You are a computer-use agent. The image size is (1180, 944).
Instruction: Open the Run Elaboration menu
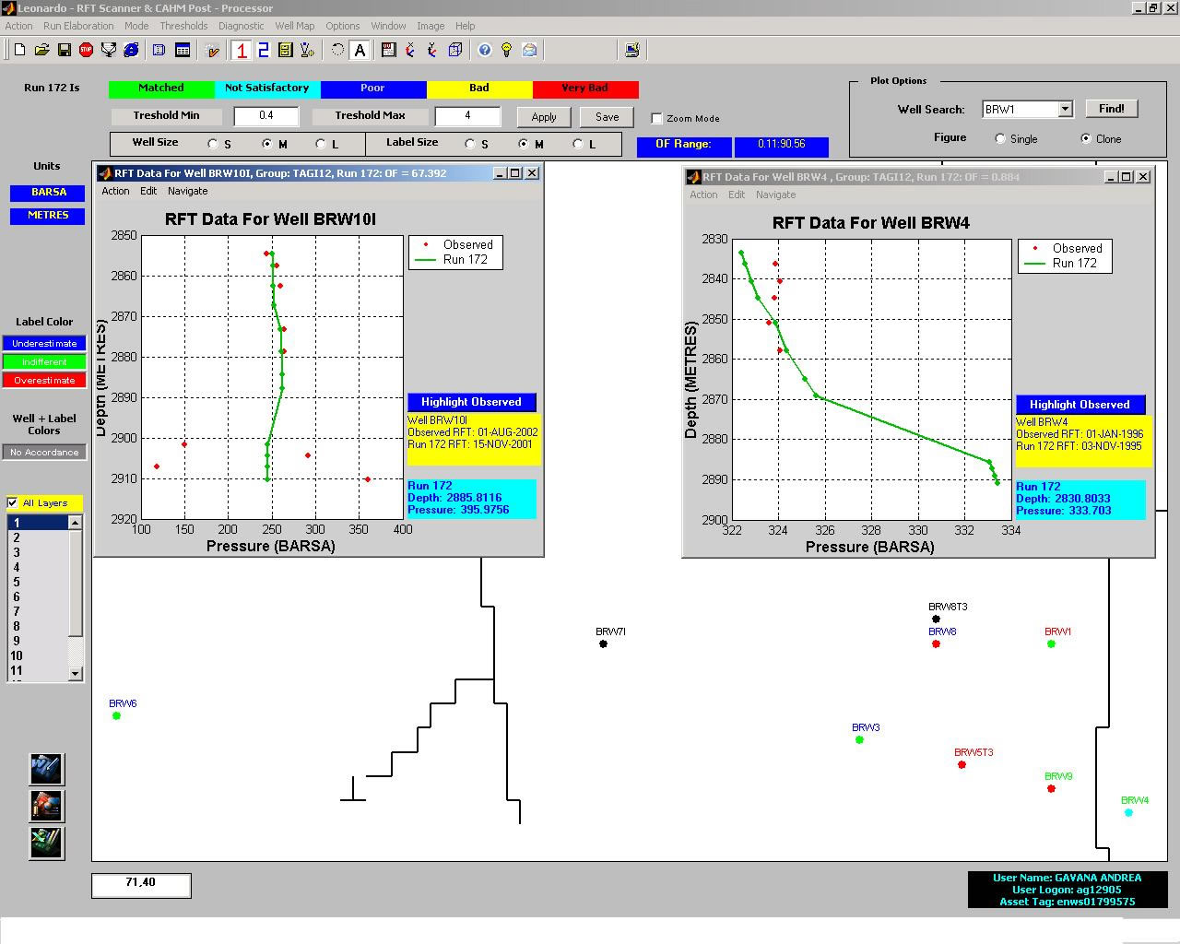78,26
